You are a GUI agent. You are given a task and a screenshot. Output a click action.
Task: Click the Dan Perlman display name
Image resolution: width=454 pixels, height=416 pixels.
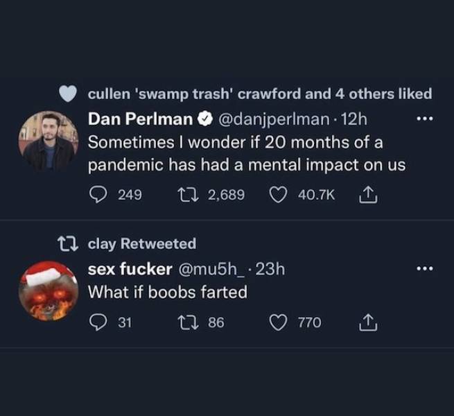tap(140, 119)
